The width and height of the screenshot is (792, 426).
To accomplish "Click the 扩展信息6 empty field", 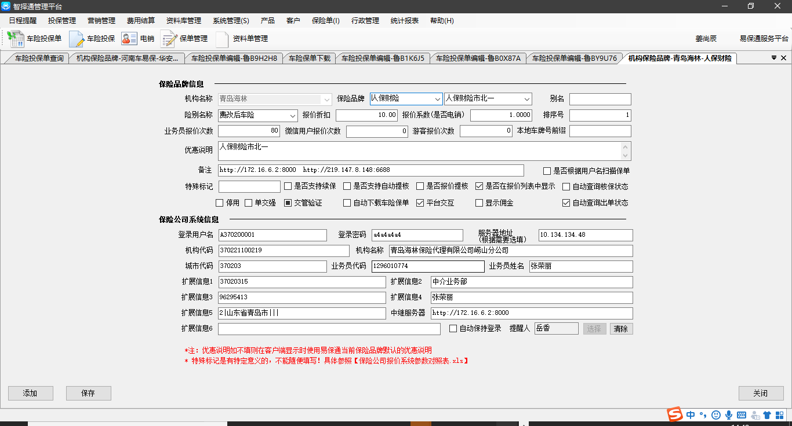I will tap(329, 329).
